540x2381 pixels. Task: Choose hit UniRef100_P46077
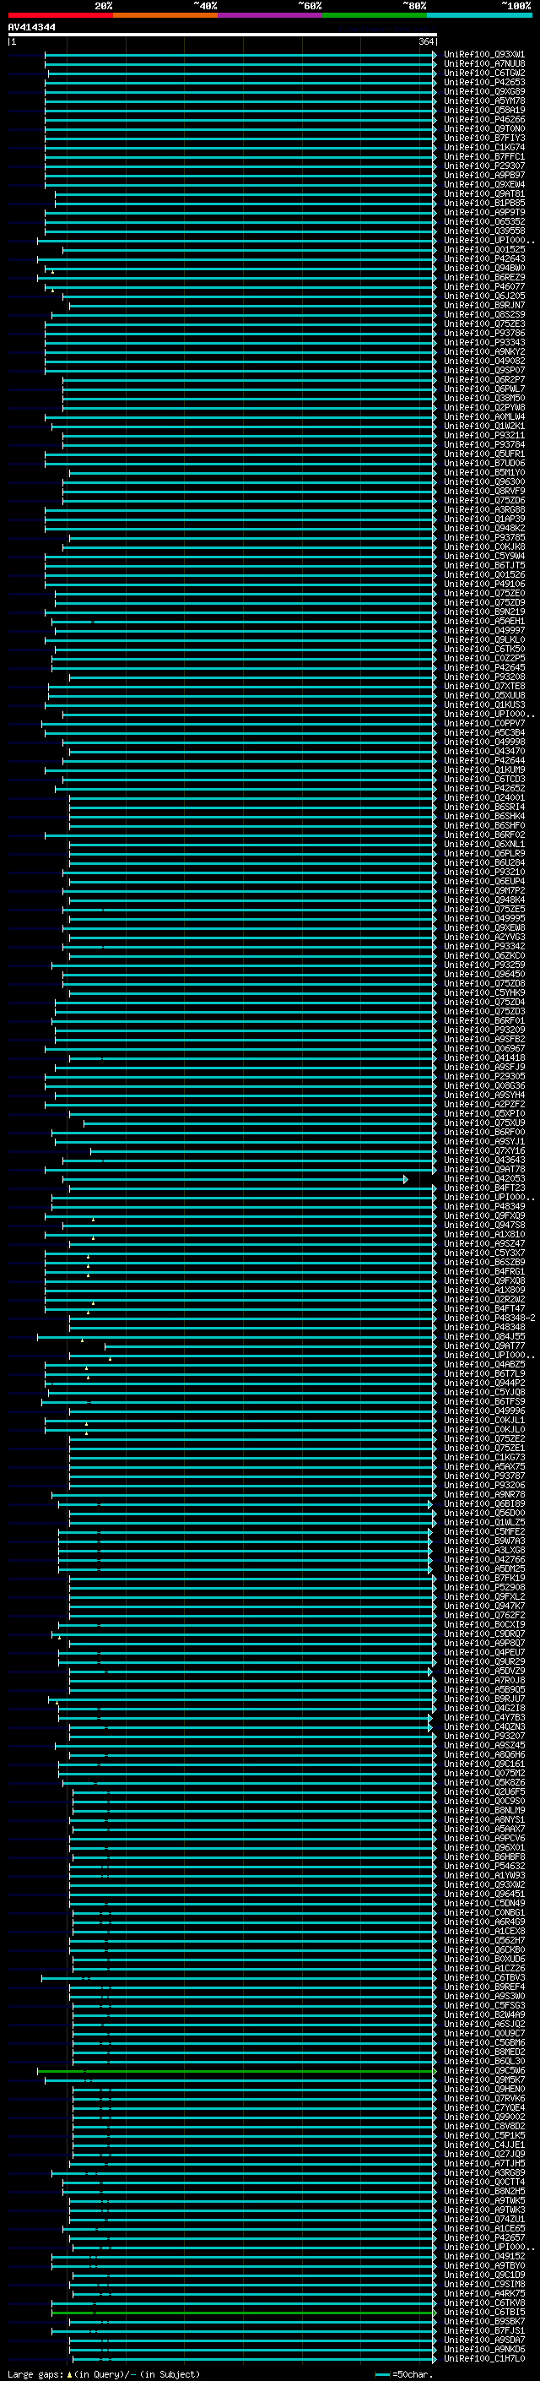[484, 286]
